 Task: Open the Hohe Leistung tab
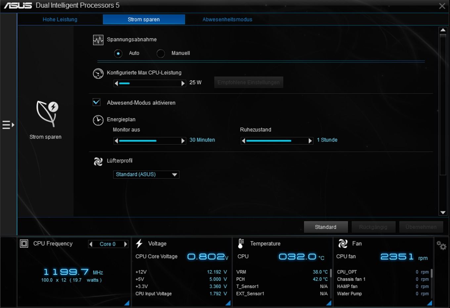(x=60, y=20)
